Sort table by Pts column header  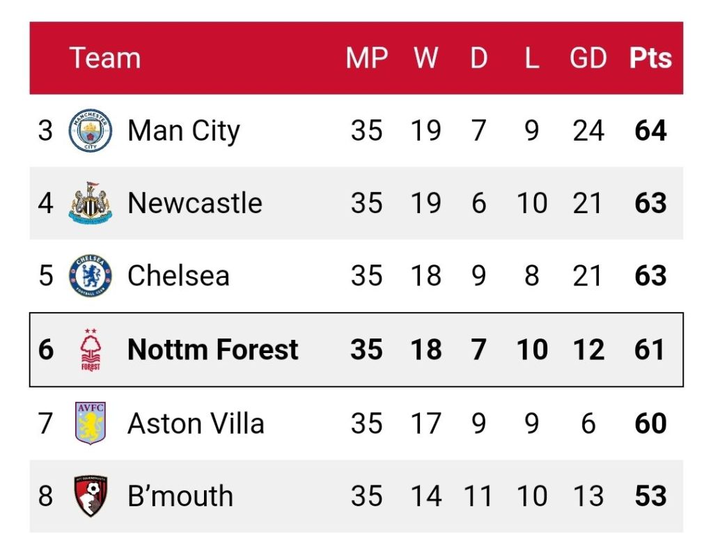coord(651,58)
